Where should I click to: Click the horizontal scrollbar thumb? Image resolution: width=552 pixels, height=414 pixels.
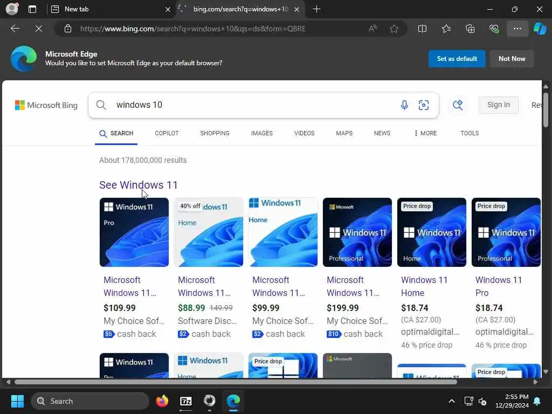(236, 382)
